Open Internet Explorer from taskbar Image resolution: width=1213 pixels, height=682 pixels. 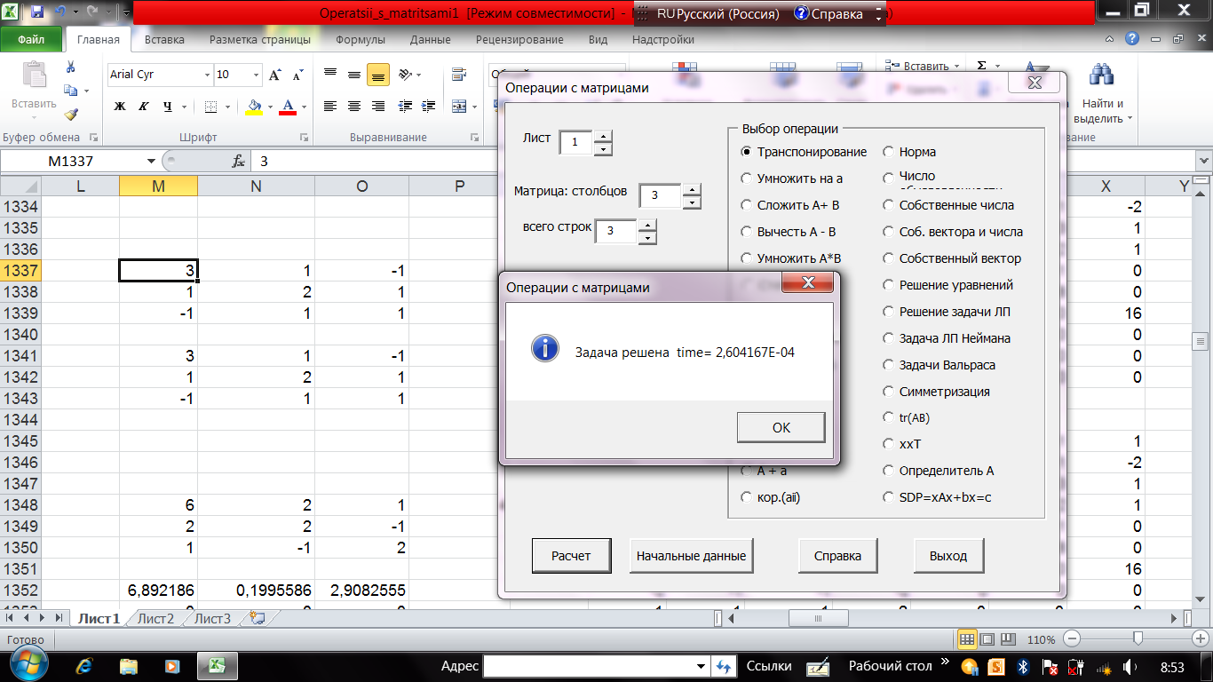click(85, 666)
